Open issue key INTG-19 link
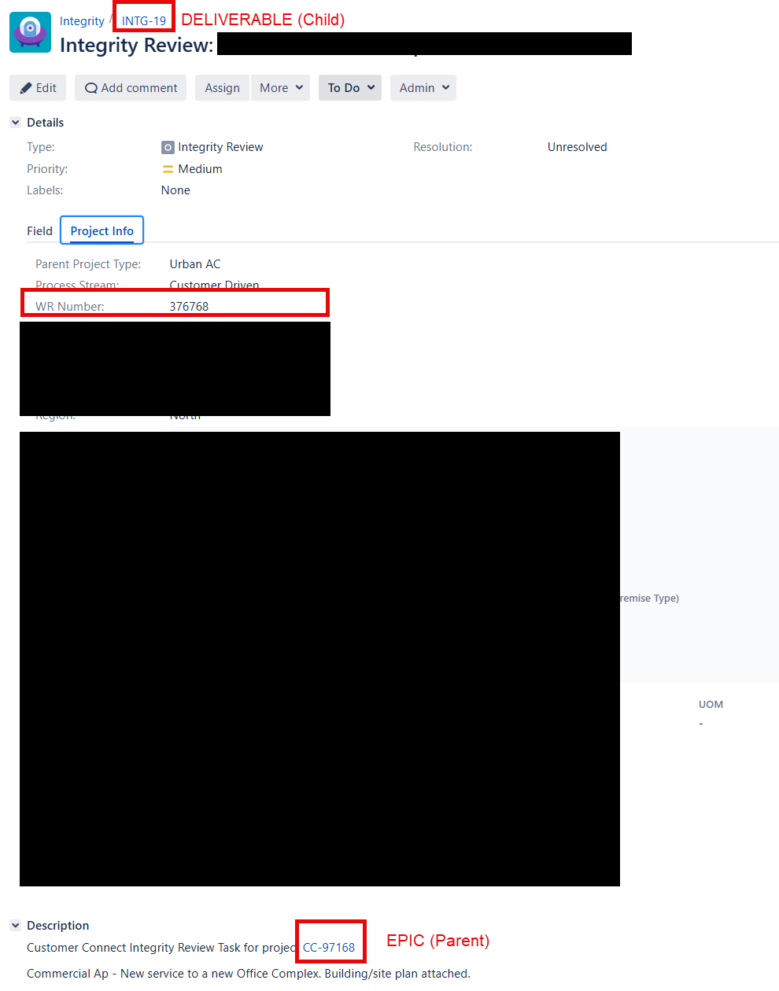The image size is (779, 991). (144, 21)
